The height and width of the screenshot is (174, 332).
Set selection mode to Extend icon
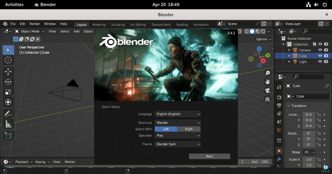21,39
